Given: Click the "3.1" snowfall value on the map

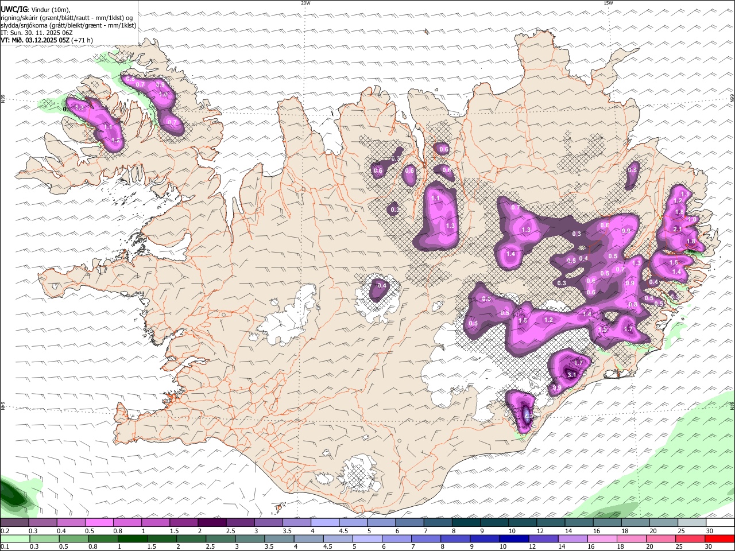Looking at the screenshot, I should [571, 375].
